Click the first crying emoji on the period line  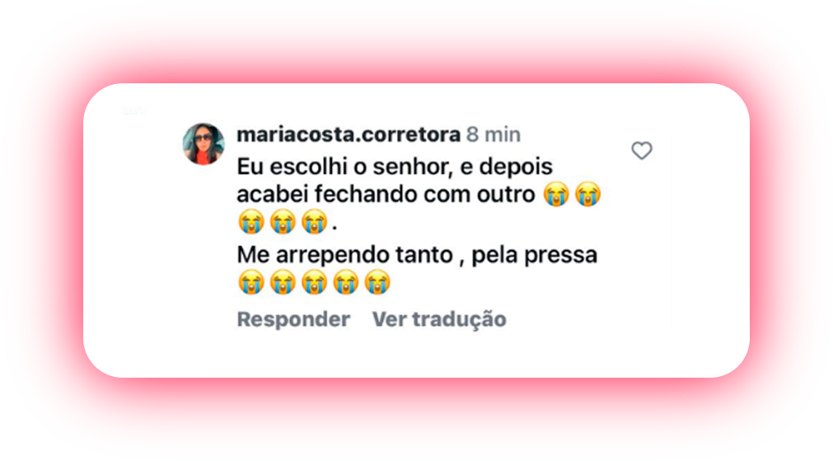[x=250, y=222]
